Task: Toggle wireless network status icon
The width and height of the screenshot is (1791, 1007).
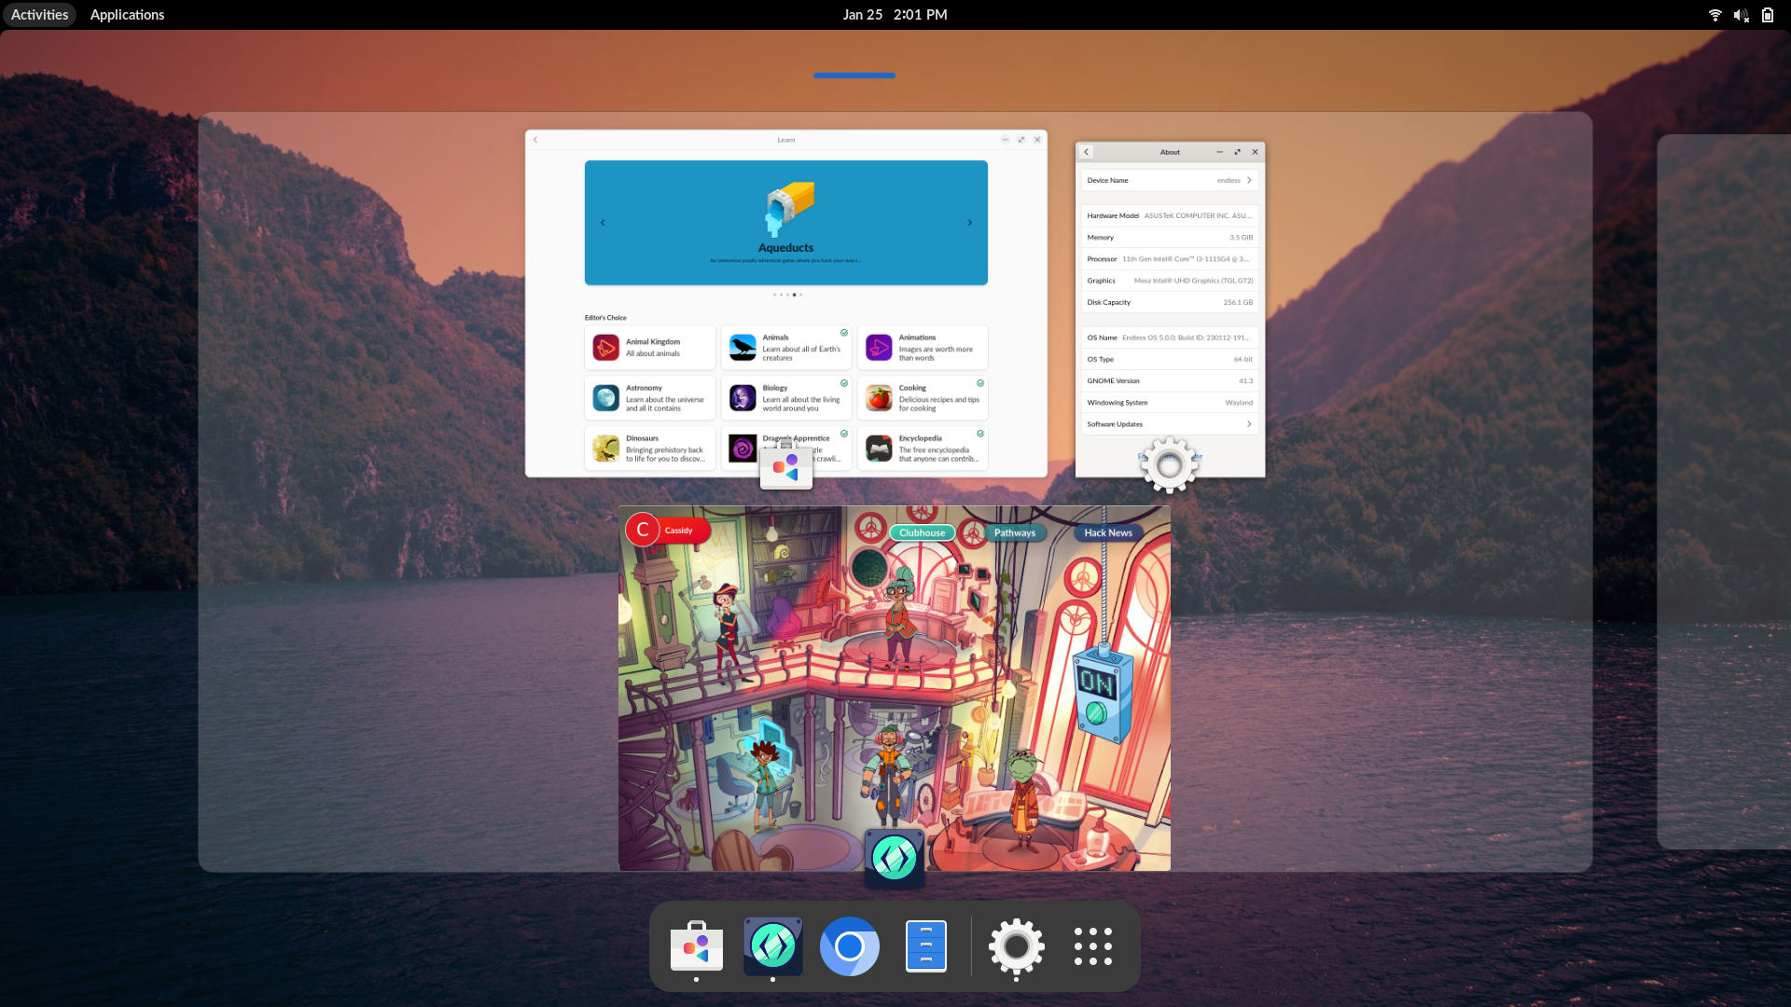Action: (x=1716, y=14)
